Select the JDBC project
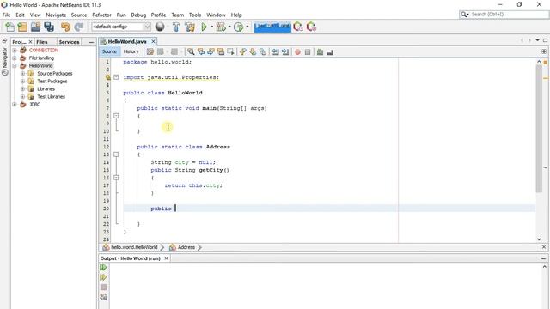The image size is (550, 309). (x=34, y=105)
